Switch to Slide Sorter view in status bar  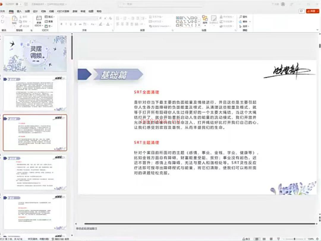(264, 239)
